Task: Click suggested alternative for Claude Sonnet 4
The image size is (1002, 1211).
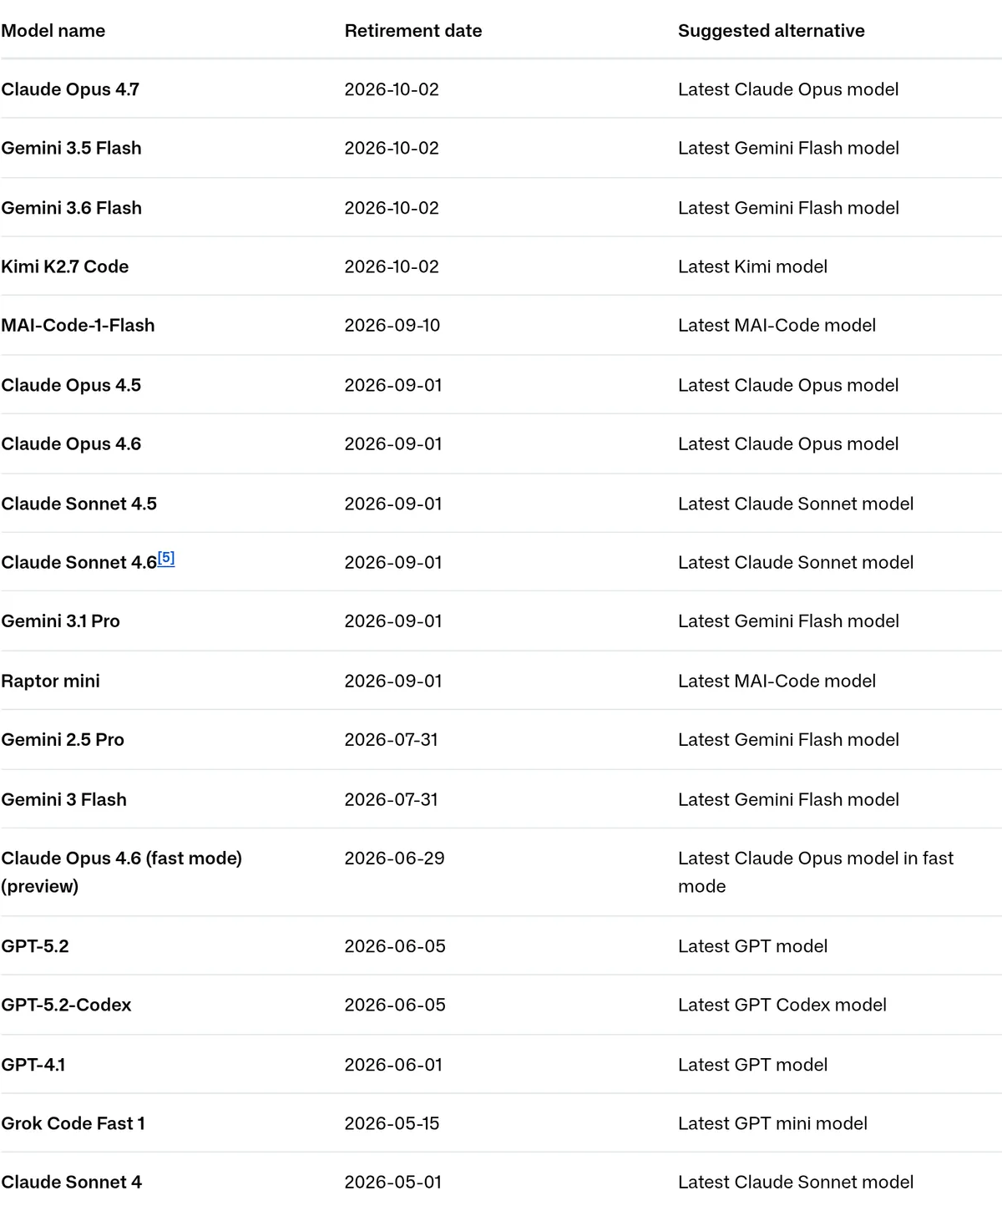Action: click(x=796, y=1182)
